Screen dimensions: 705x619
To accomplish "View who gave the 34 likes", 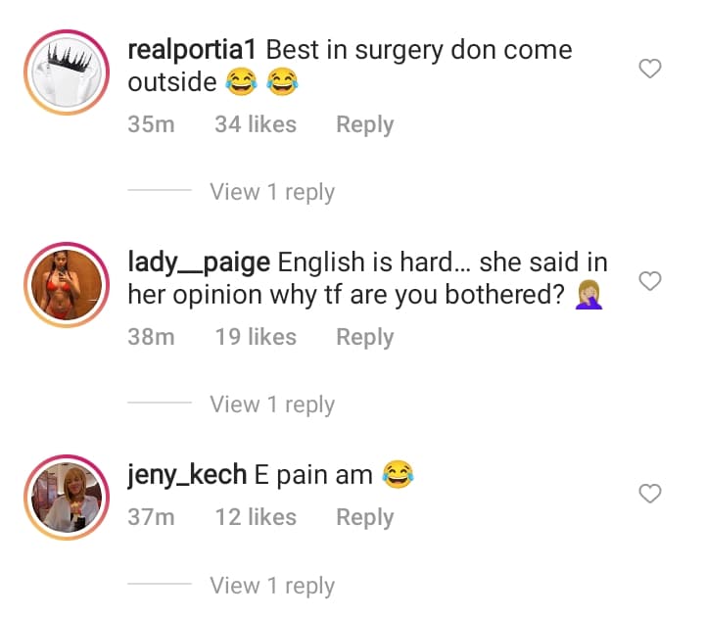I will coord(255,124).
